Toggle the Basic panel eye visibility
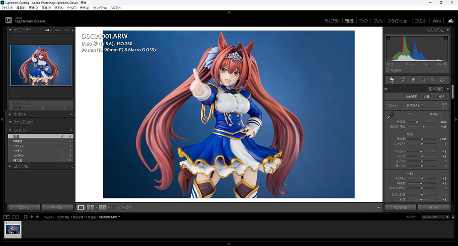 (386, 89)
